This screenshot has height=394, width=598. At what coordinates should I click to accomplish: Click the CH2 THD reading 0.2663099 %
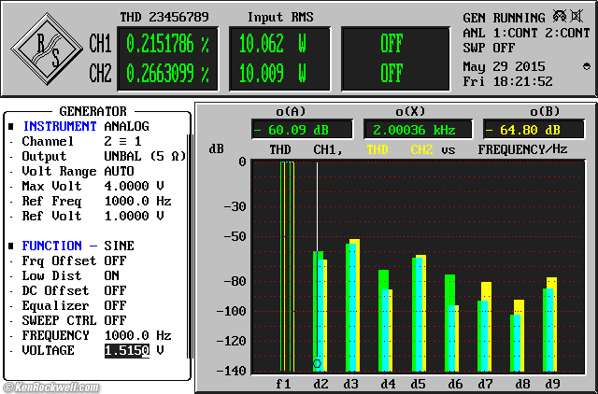click(x=167, y=74)
